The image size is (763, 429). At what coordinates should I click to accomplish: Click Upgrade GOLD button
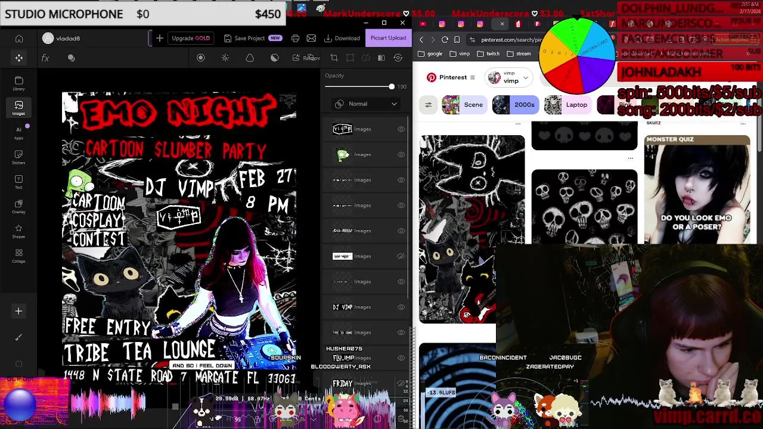191,38
